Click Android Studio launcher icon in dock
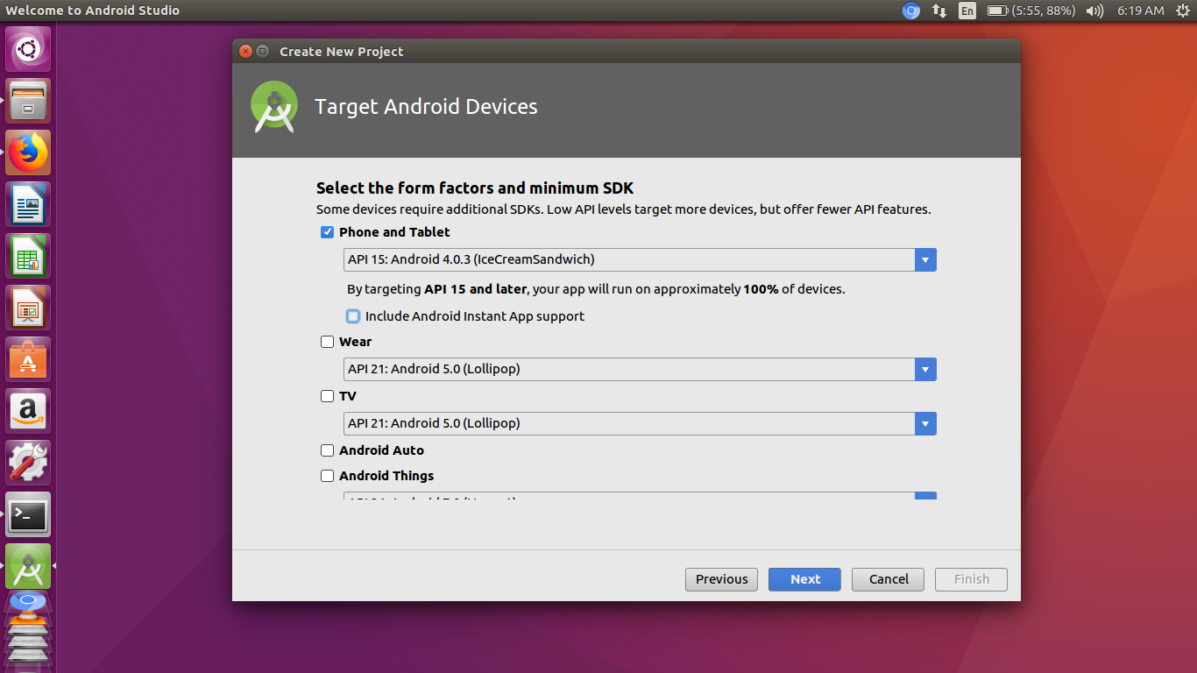 click(x=28, y=566)
